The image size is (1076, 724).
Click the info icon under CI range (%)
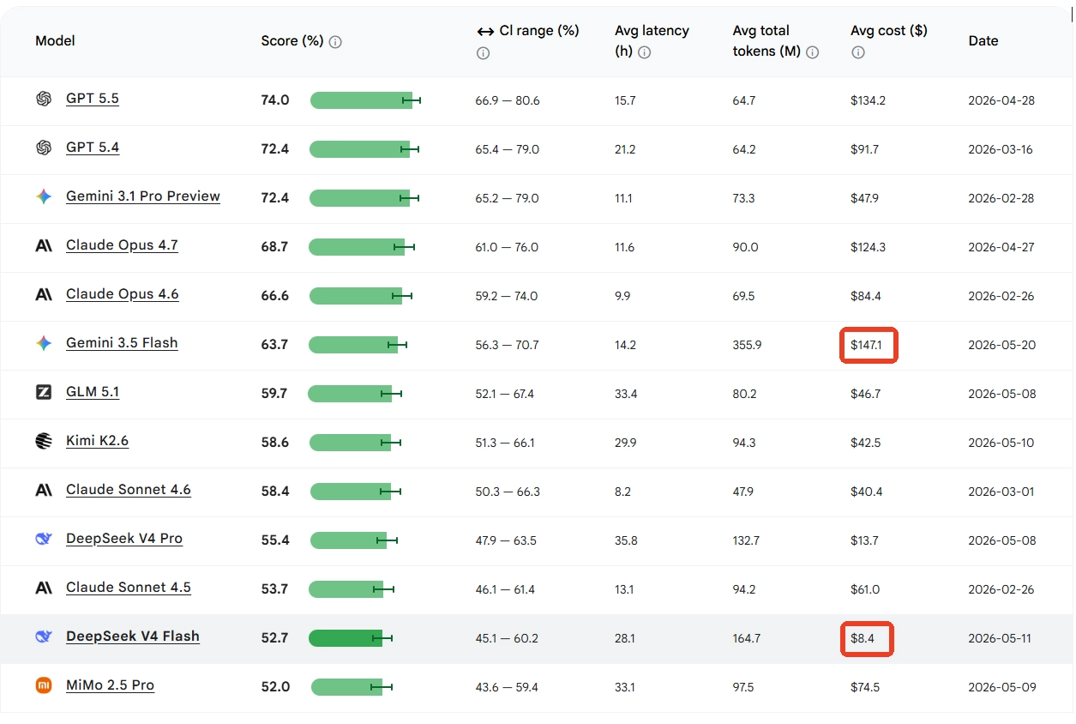pos(483,53)
